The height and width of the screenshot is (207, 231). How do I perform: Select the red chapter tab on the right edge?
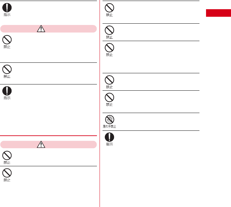pos(218,13)
